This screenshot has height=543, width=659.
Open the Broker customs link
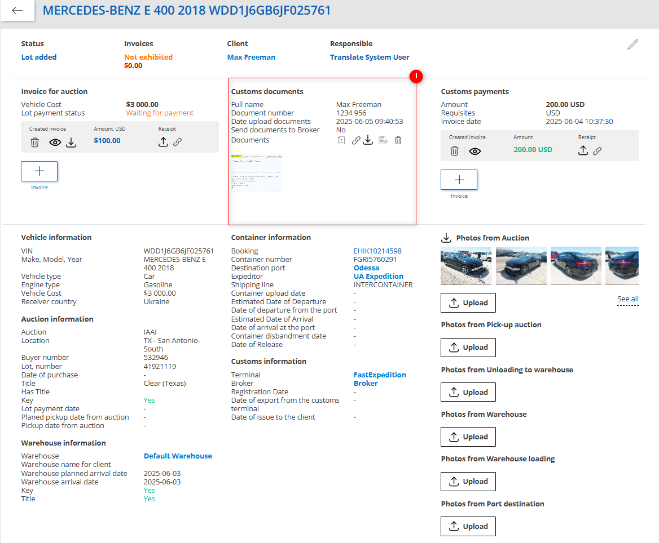[x=366, y=383]
